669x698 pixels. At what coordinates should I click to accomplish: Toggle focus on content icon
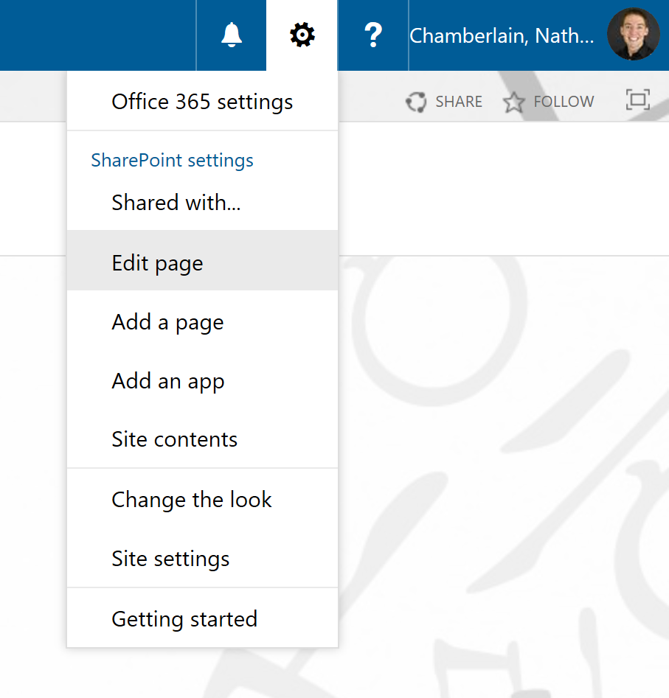pyautogui.click(x=637, y=100)
